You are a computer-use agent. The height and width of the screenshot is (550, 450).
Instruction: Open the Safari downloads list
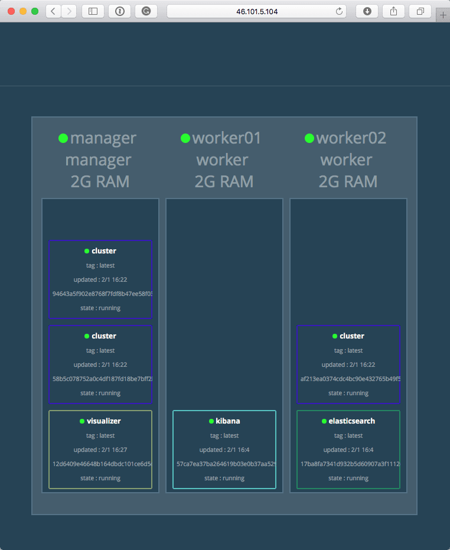click(x=367, y=11)
